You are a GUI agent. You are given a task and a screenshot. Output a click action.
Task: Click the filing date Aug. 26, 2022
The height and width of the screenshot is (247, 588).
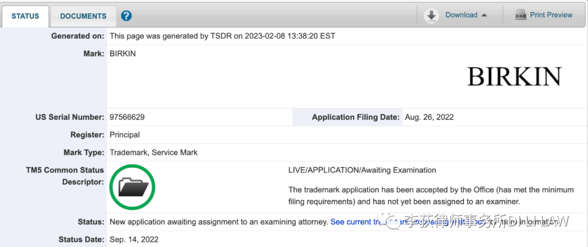[430, 118]
